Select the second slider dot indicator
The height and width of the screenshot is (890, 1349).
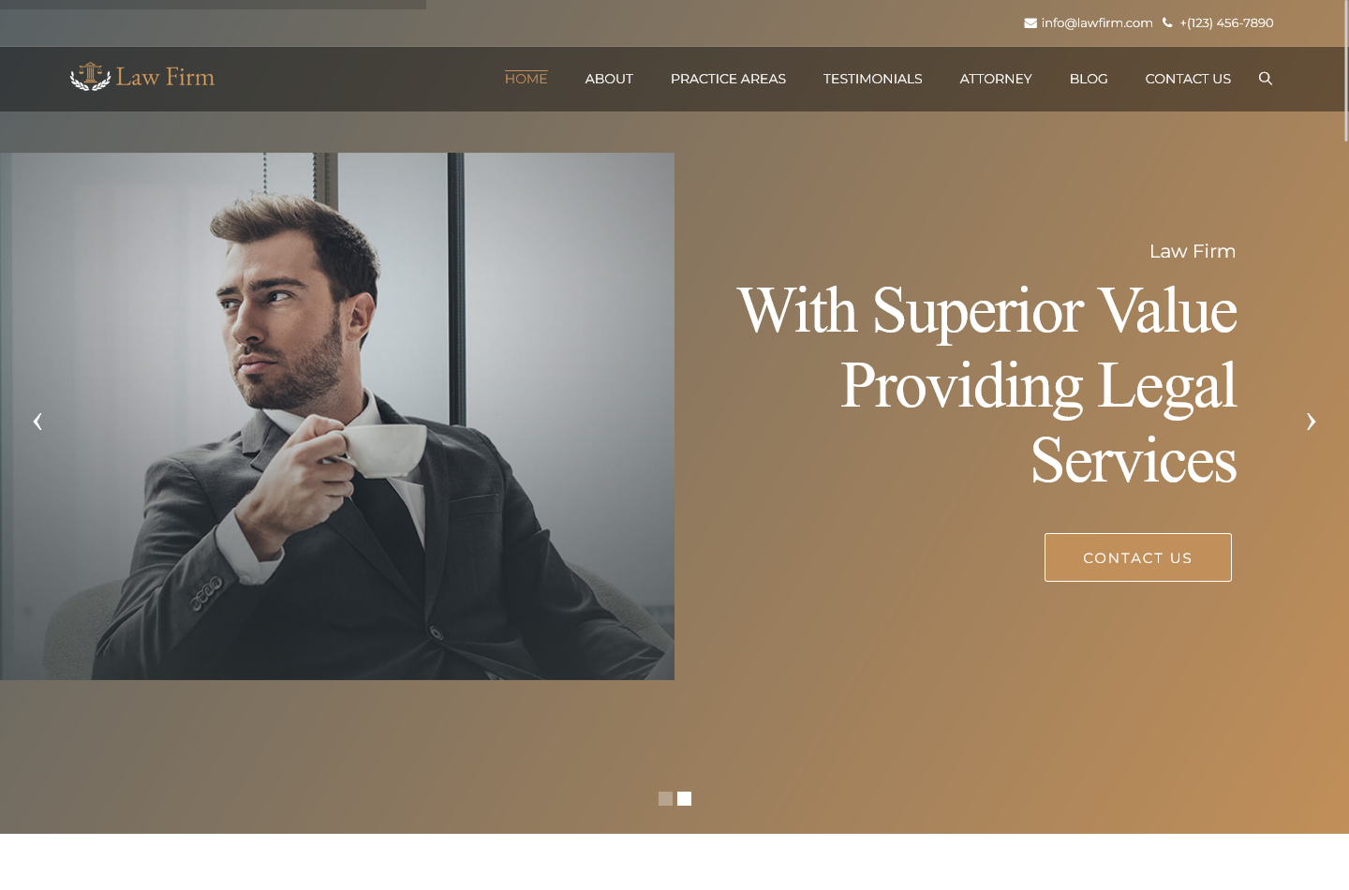coord(684,798)
